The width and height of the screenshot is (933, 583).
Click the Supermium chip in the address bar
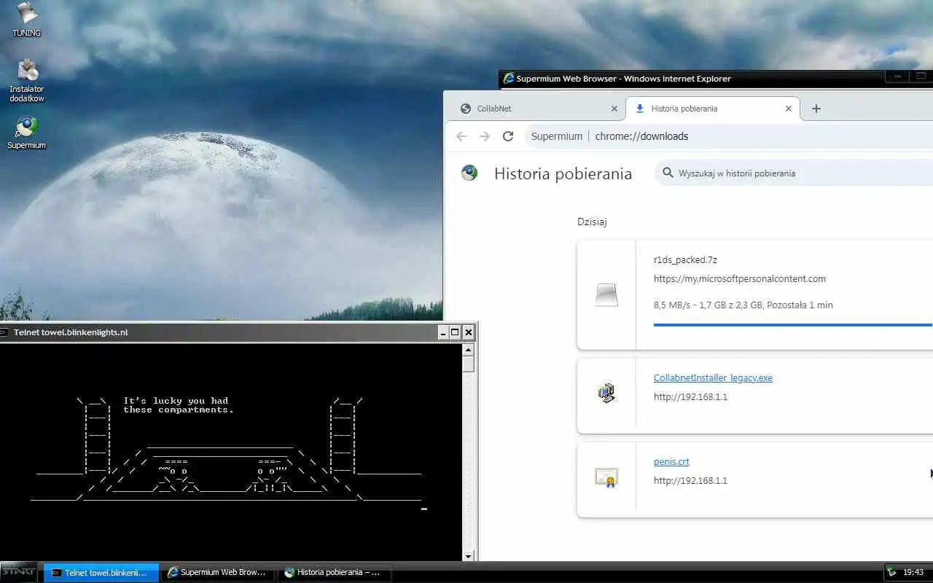[x=557, y=136]
